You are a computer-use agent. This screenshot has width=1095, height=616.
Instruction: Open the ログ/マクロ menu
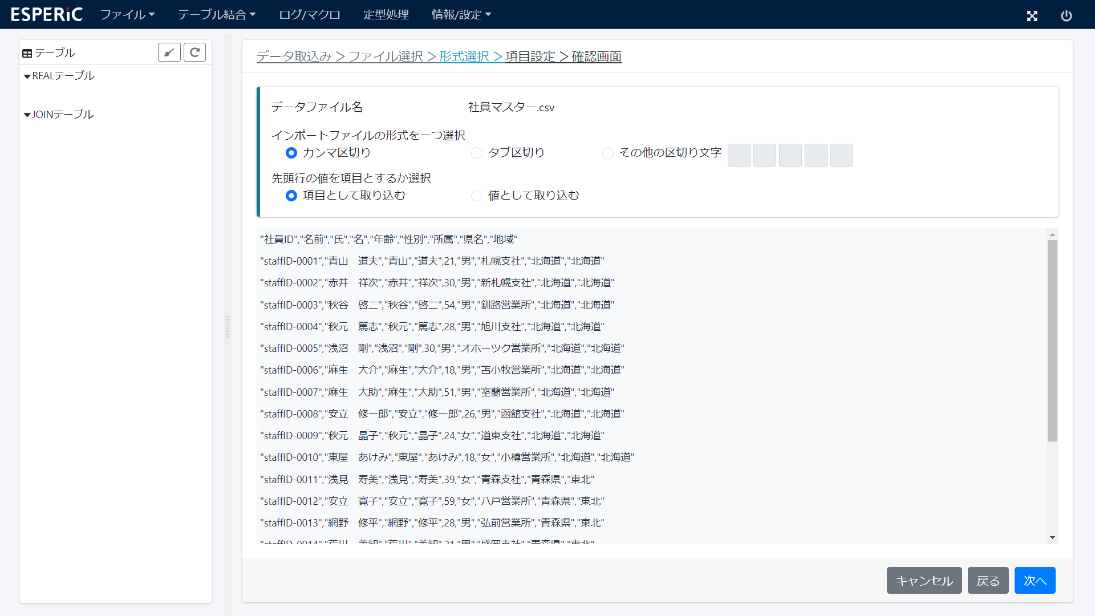(x=309, y=14)
